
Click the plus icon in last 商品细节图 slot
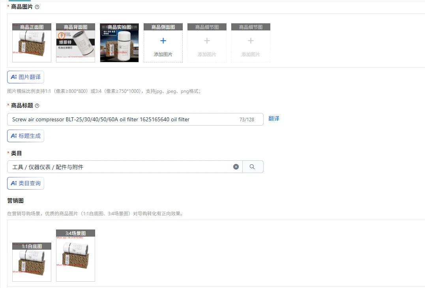(251, 41)
